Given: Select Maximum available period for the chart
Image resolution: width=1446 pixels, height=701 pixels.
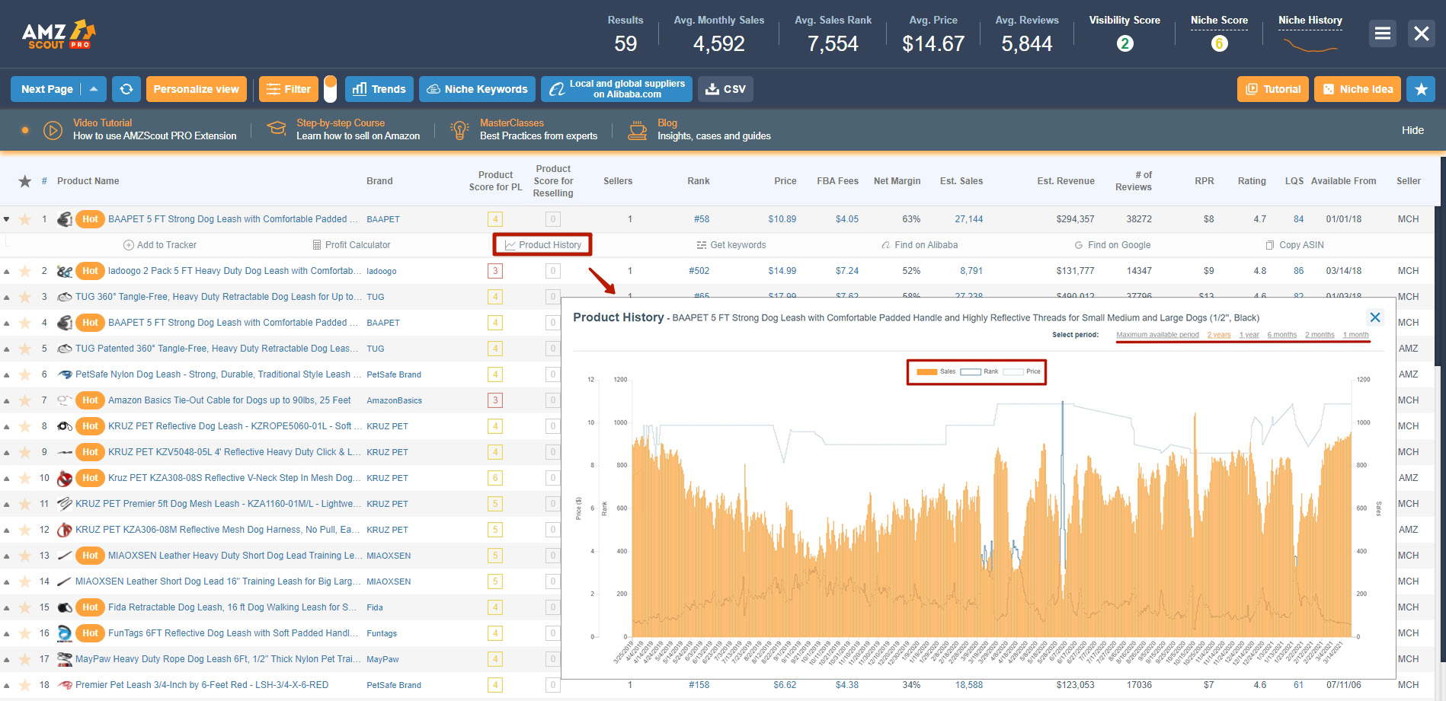Looking at the screenshot, I should pos(1157,334).
